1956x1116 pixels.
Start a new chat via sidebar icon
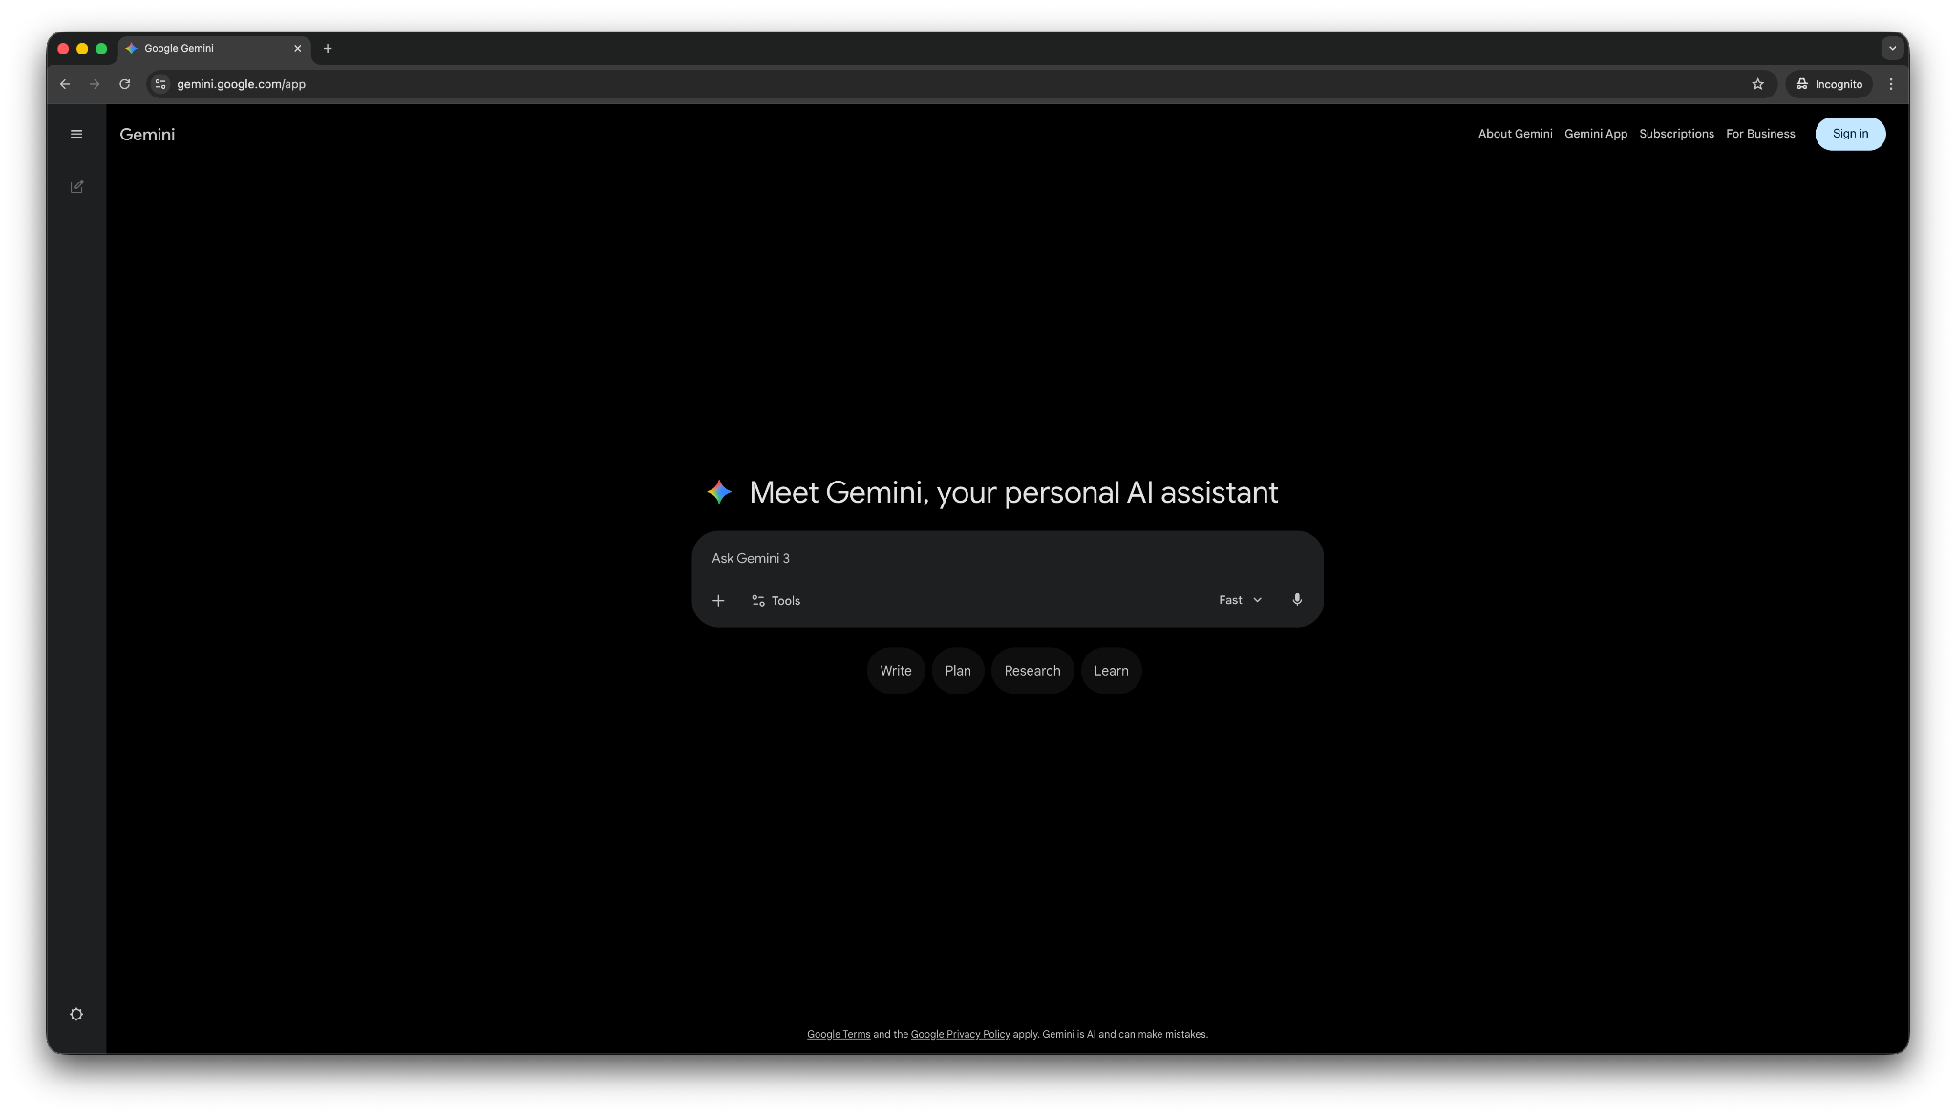tap(76, 186)
